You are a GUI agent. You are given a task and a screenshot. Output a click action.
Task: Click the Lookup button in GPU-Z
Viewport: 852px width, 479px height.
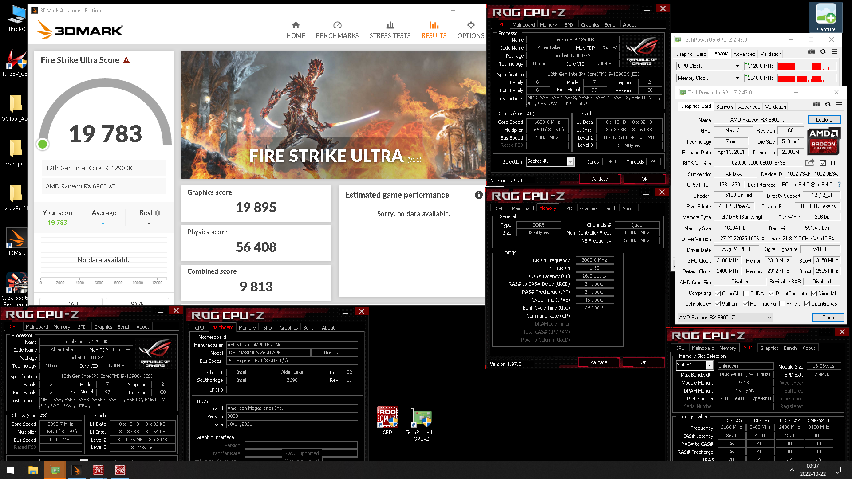point(824,120)
